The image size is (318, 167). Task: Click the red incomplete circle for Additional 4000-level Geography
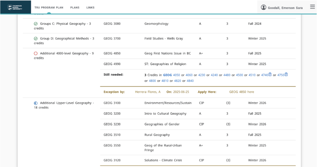(36, 53)
